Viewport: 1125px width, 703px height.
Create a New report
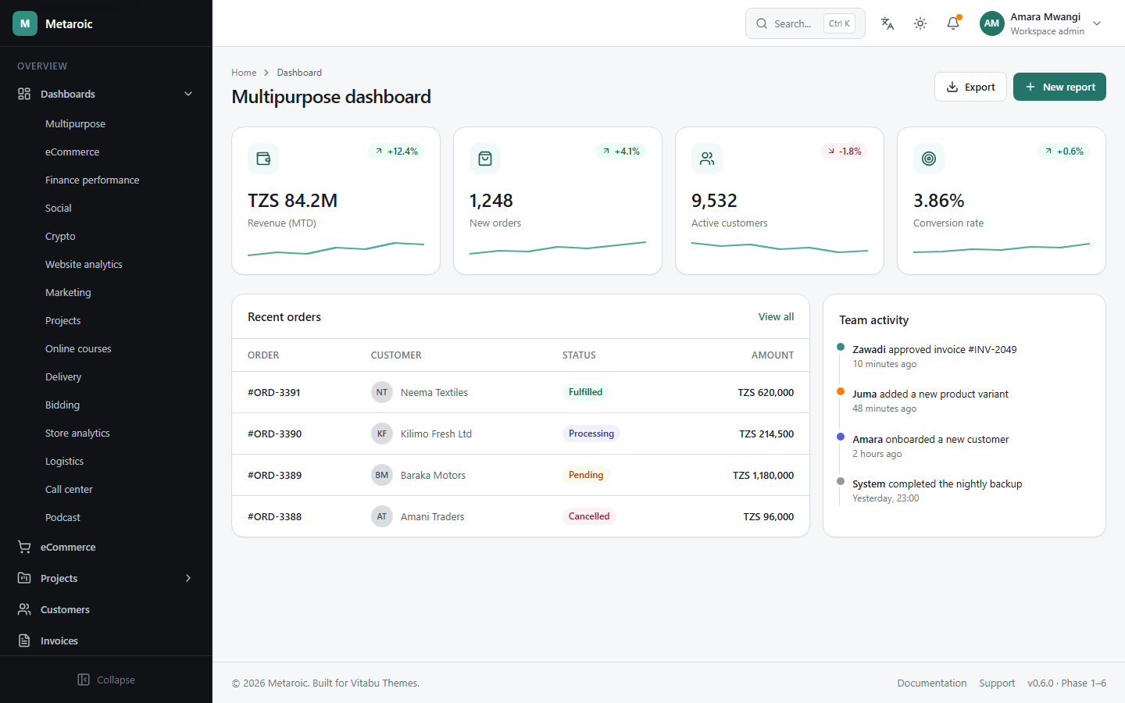[1059, 87]
